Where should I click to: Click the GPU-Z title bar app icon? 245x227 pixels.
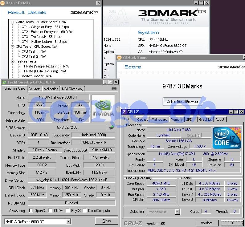[x=4, y=82]
